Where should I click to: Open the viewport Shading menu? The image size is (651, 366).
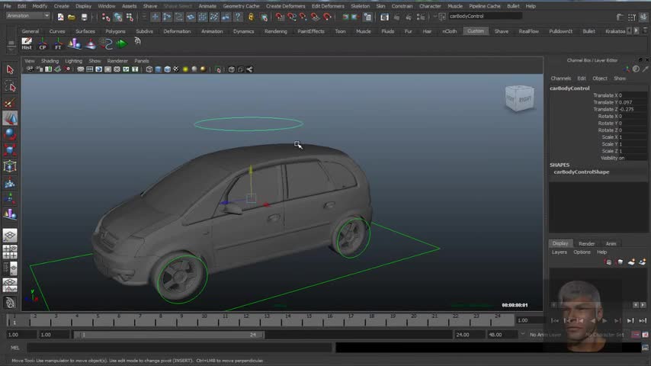(x=50, y=61)
